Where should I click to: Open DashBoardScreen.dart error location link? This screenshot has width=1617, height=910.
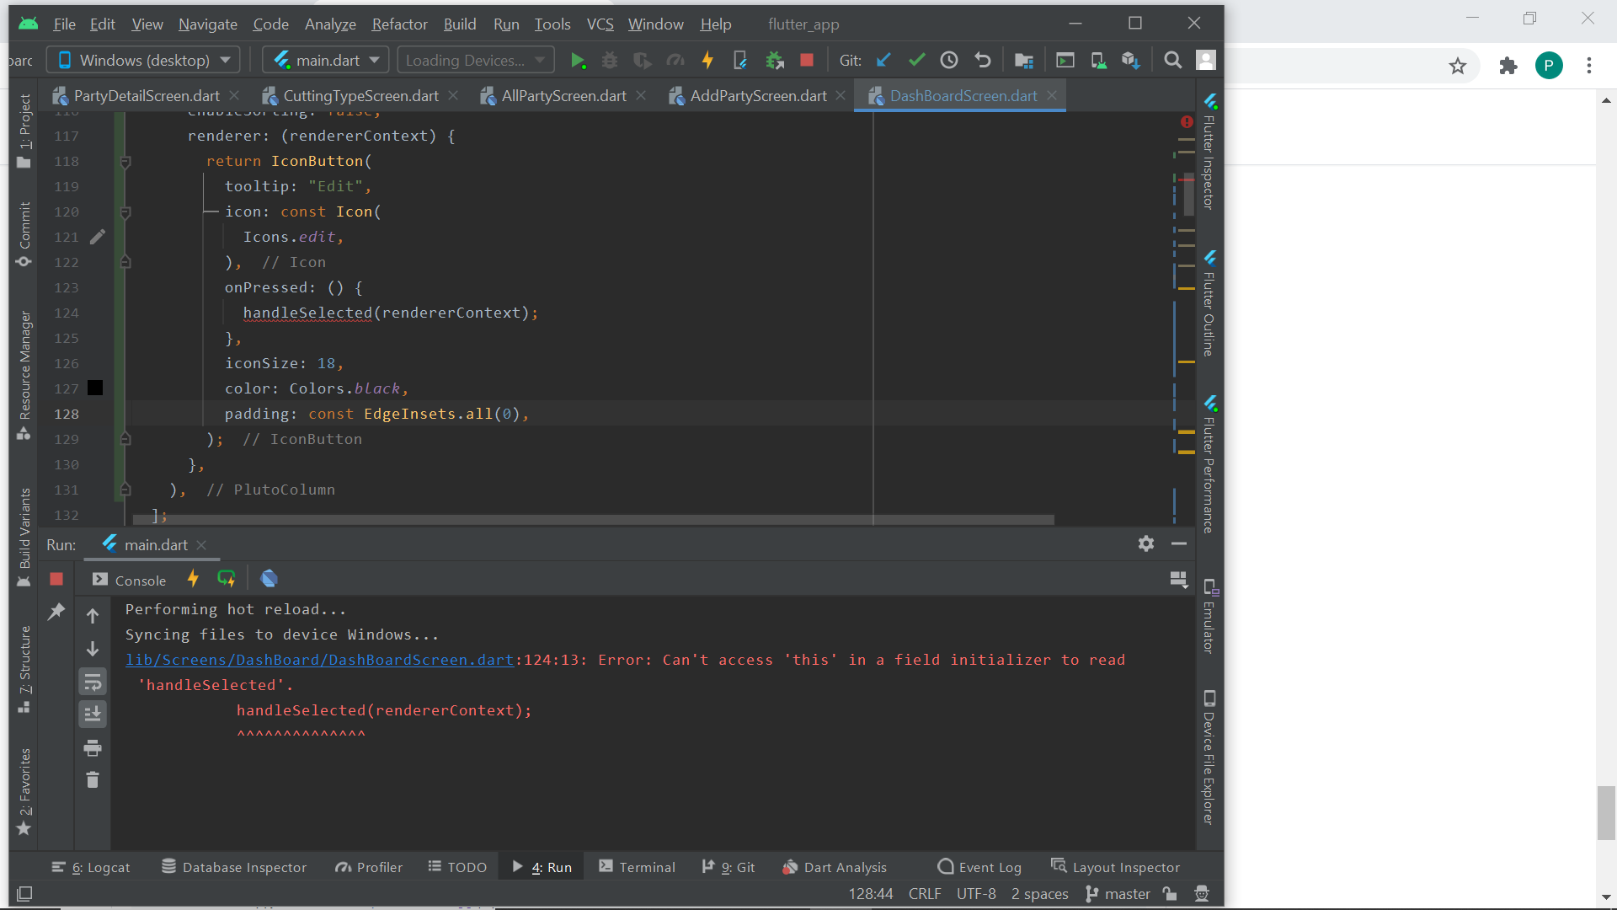click(x=320, y=660)
